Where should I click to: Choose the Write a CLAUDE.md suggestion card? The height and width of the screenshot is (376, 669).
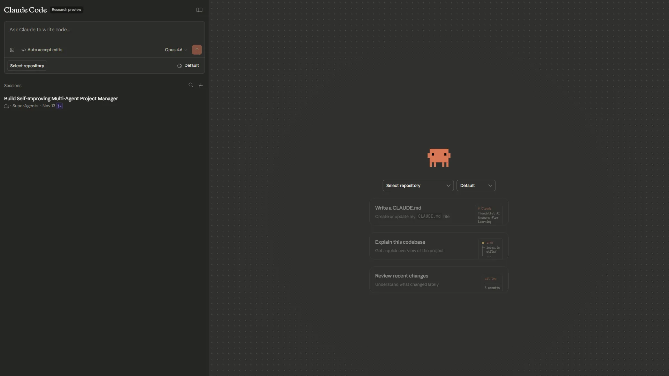point(439,212)
